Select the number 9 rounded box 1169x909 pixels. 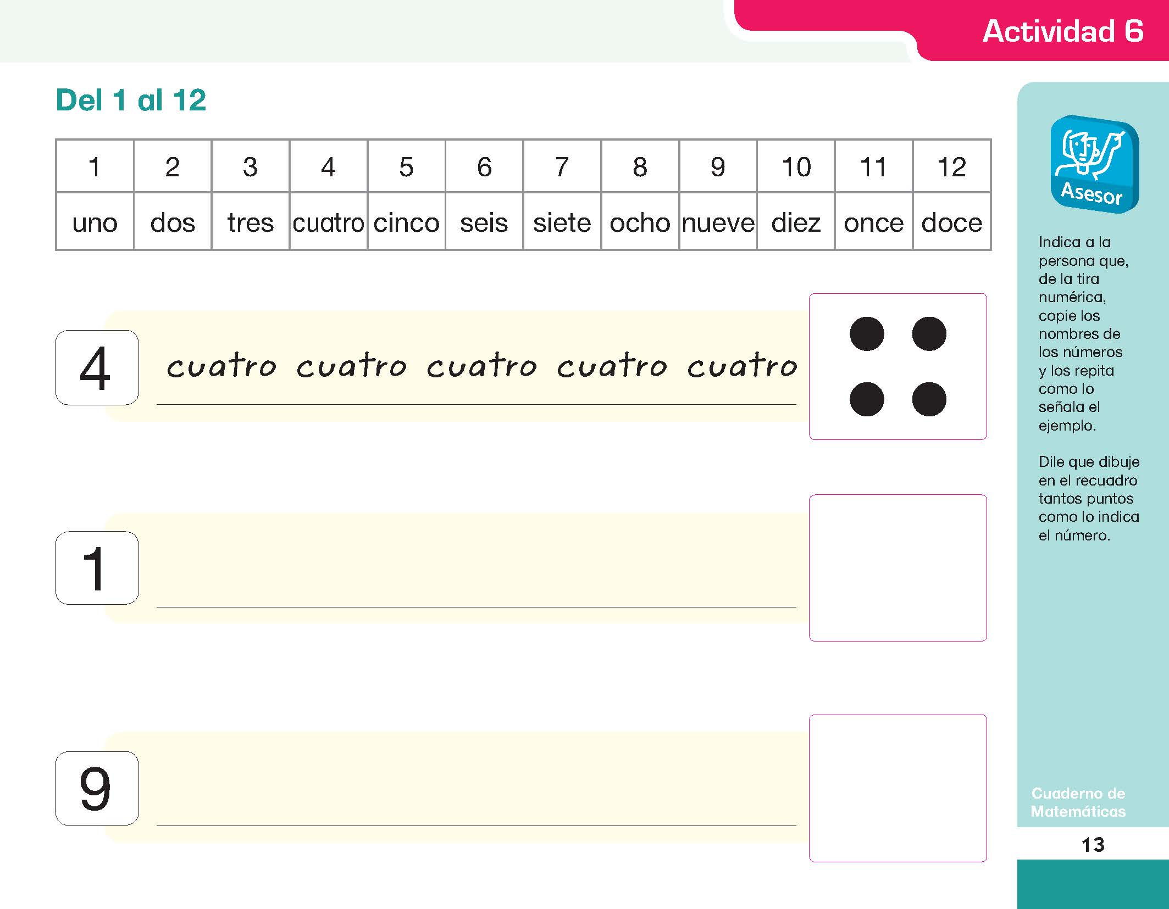(97, 788)
